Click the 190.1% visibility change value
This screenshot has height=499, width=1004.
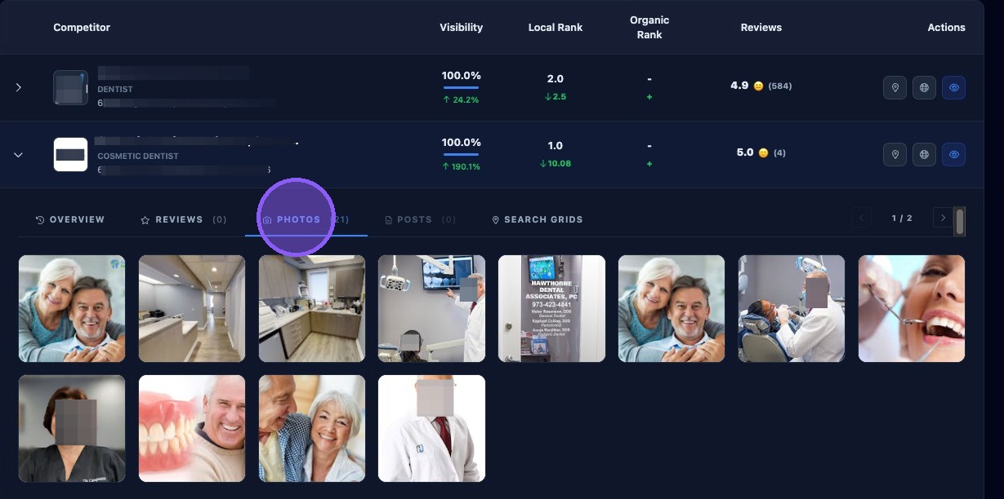(462, 166)
